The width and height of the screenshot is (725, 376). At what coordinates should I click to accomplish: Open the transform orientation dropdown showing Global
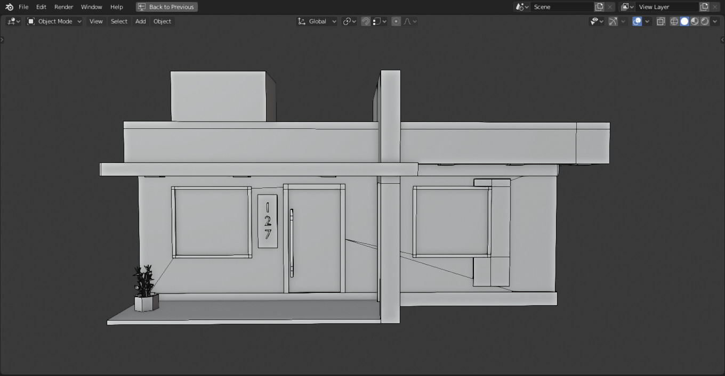[x=317, y=21]
